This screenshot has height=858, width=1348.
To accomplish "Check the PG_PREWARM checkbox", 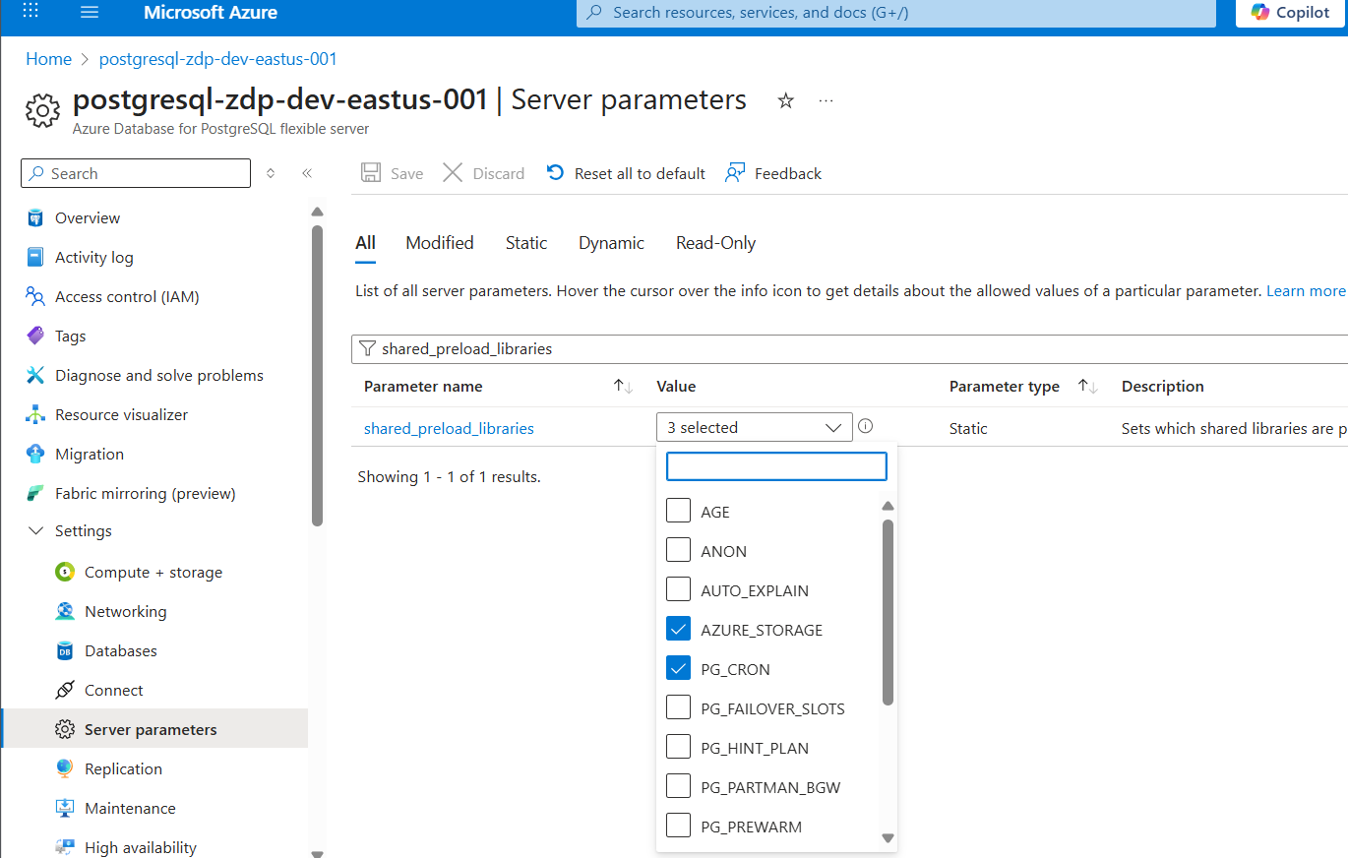I will [678, 825].
